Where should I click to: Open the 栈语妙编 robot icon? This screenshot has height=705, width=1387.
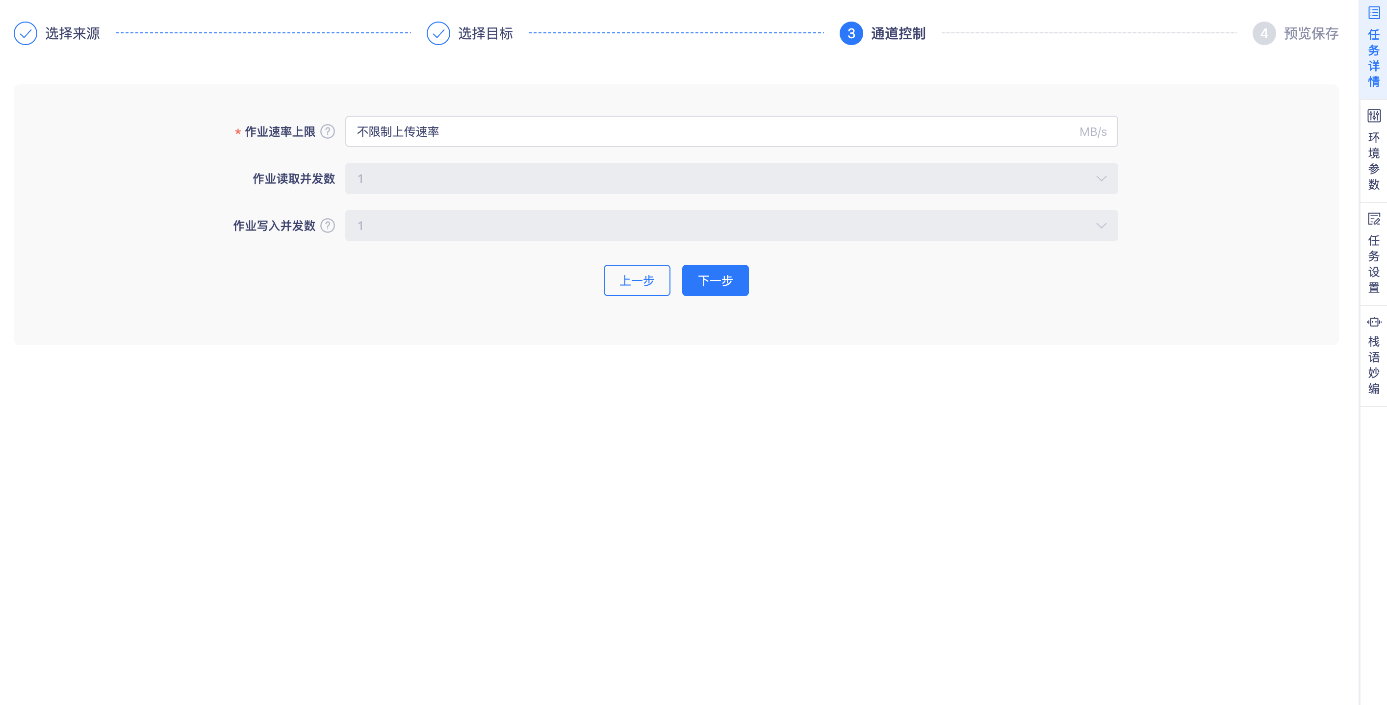pos(1374,322)
